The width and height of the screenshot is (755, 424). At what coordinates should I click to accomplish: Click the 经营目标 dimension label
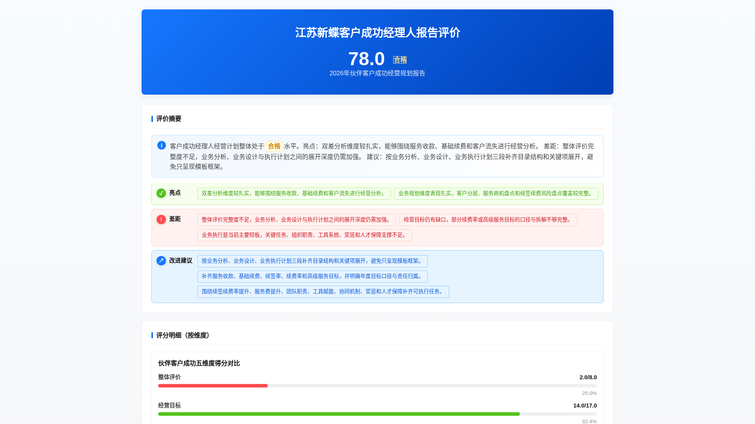click(x=169, y=406)
